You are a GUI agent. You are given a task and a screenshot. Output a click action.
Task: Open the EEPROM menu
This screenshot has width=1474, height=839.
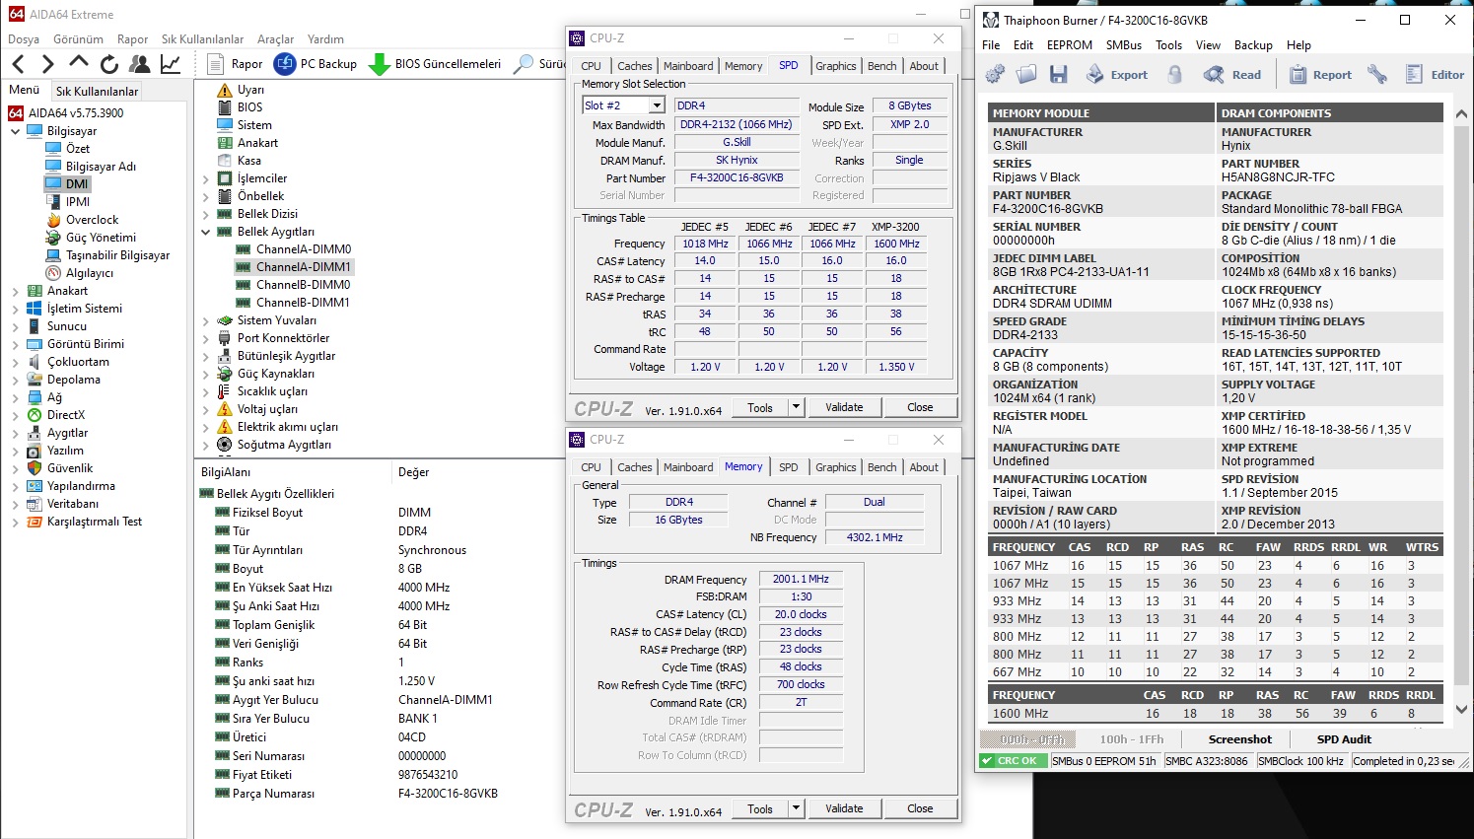1070,45
